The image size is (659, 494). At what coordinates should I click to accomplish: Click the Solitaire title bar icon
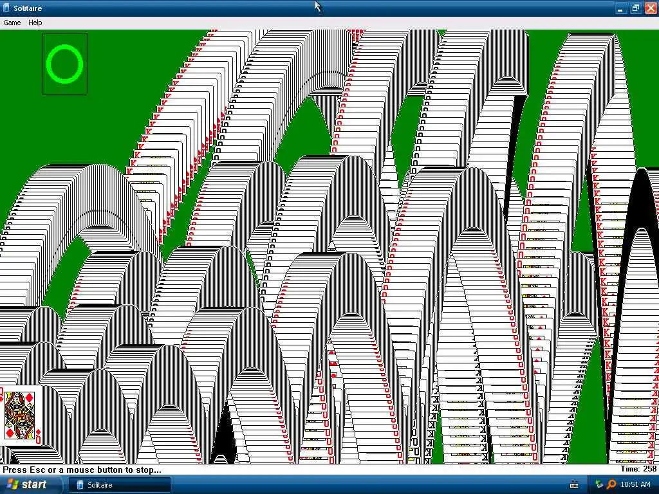click(6, 8)
